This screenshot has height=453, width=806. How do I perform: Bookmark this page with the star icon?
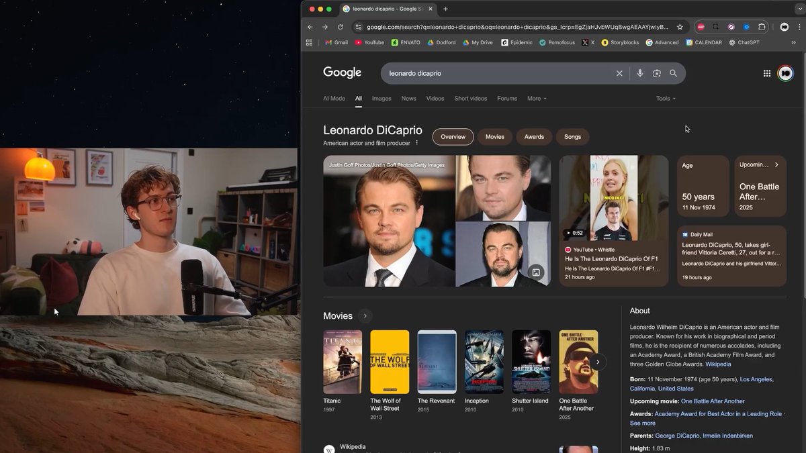(680, 27)
